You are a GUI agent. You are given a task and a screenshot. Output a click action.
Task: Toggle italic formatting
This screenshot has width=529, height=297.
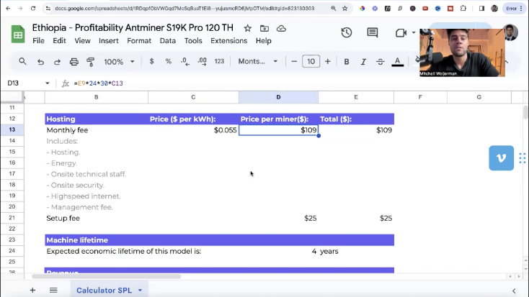click(x=363, y=62)
